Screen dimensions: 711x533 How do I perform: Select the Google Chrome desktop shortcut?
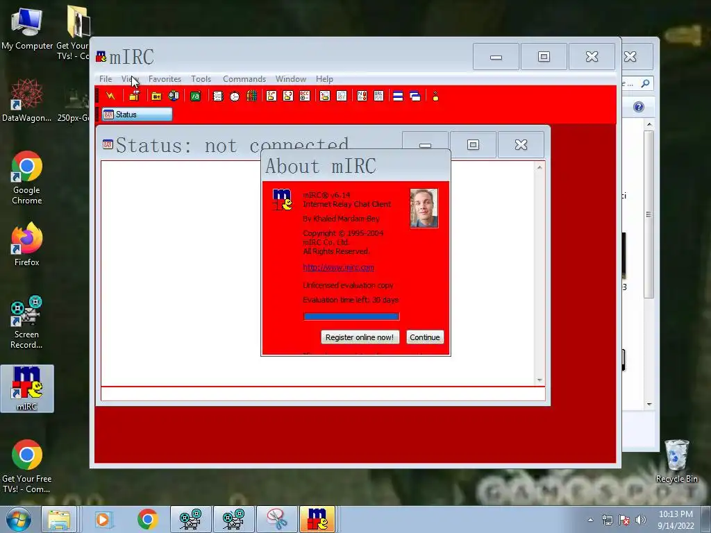coord(27,178)
